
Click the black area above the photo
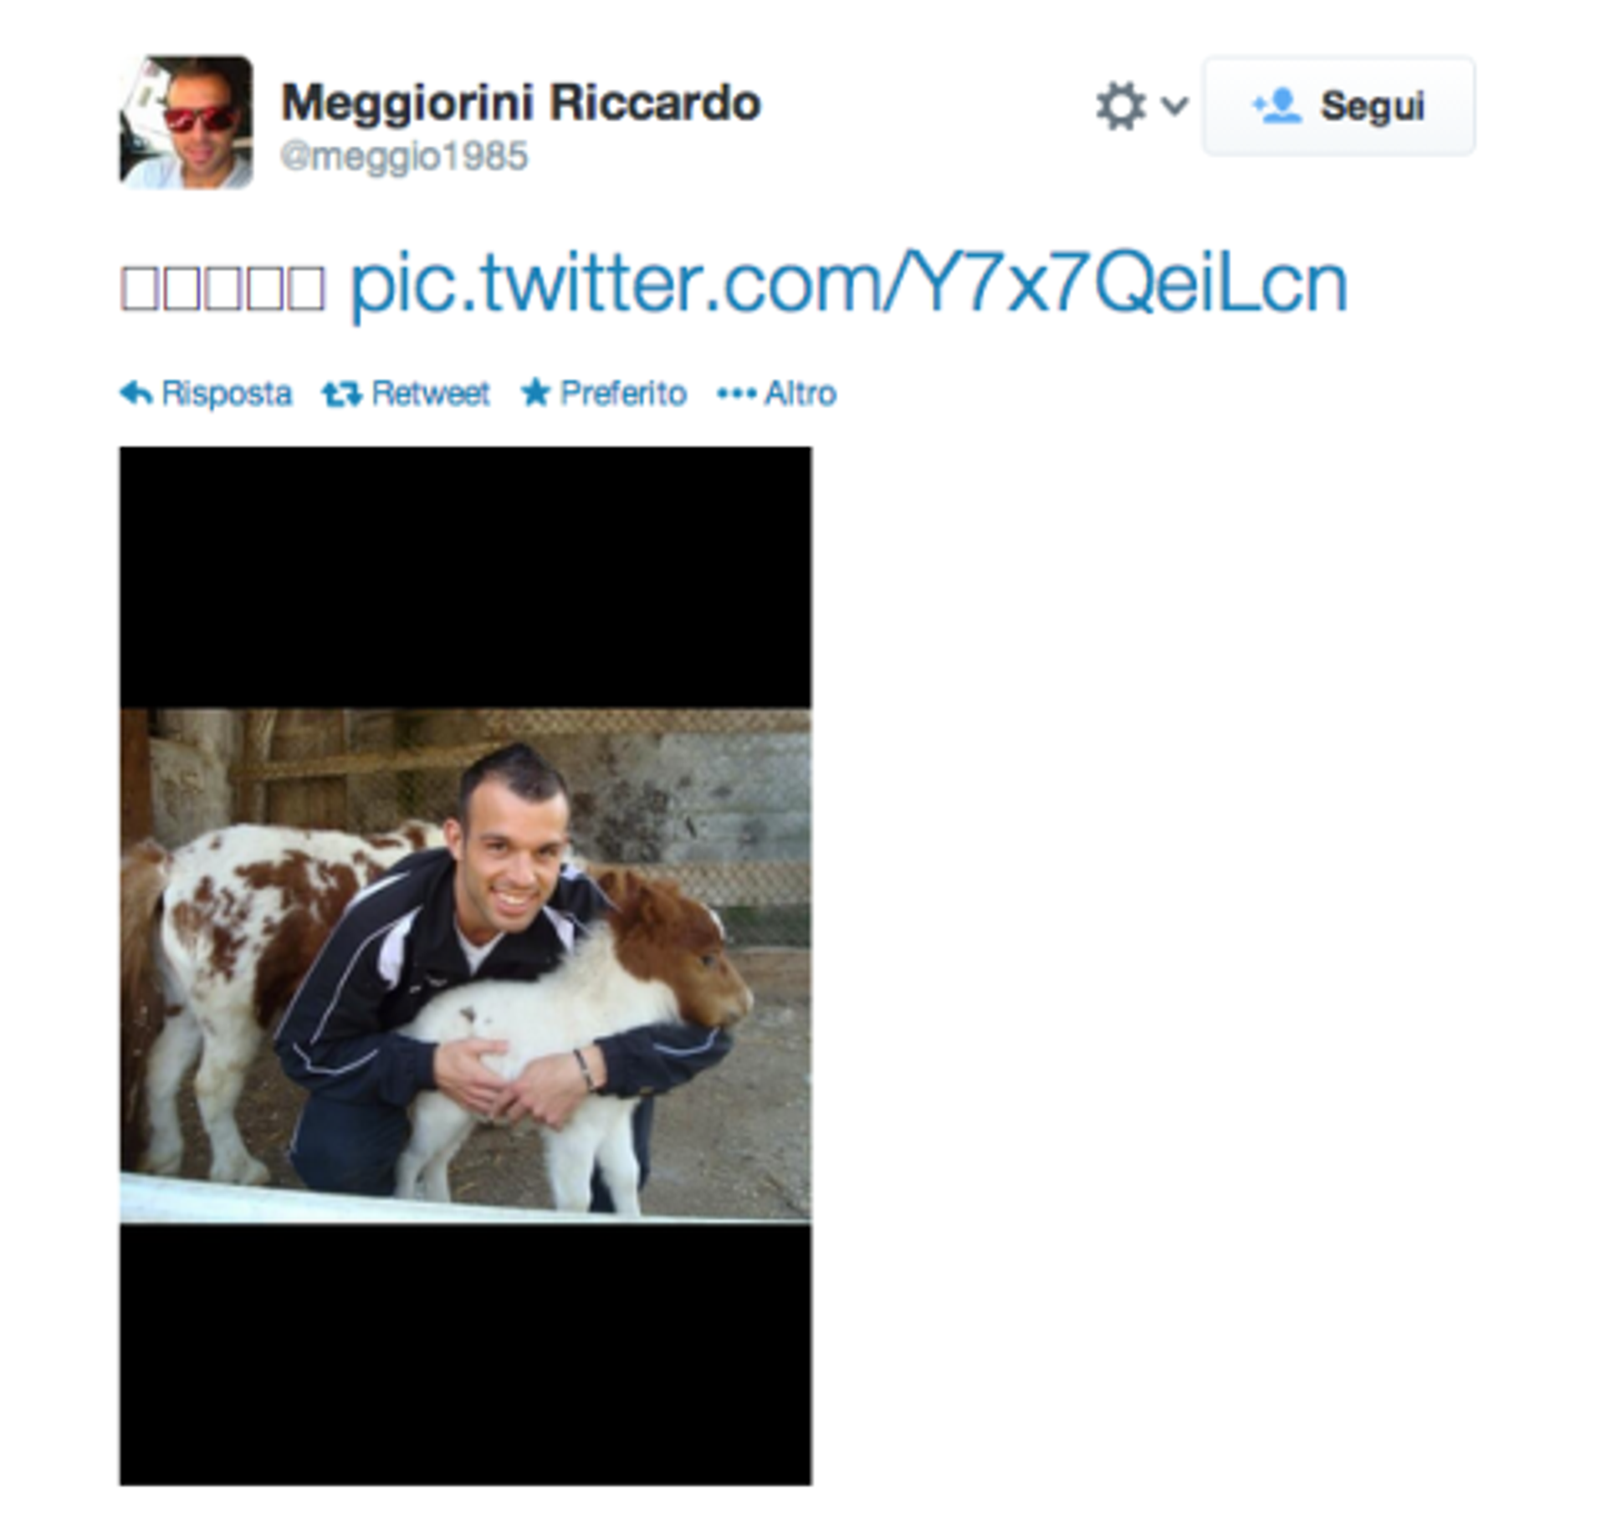[465, 577]
